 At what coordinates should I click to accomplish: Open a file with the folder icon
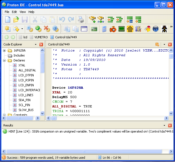16,20
